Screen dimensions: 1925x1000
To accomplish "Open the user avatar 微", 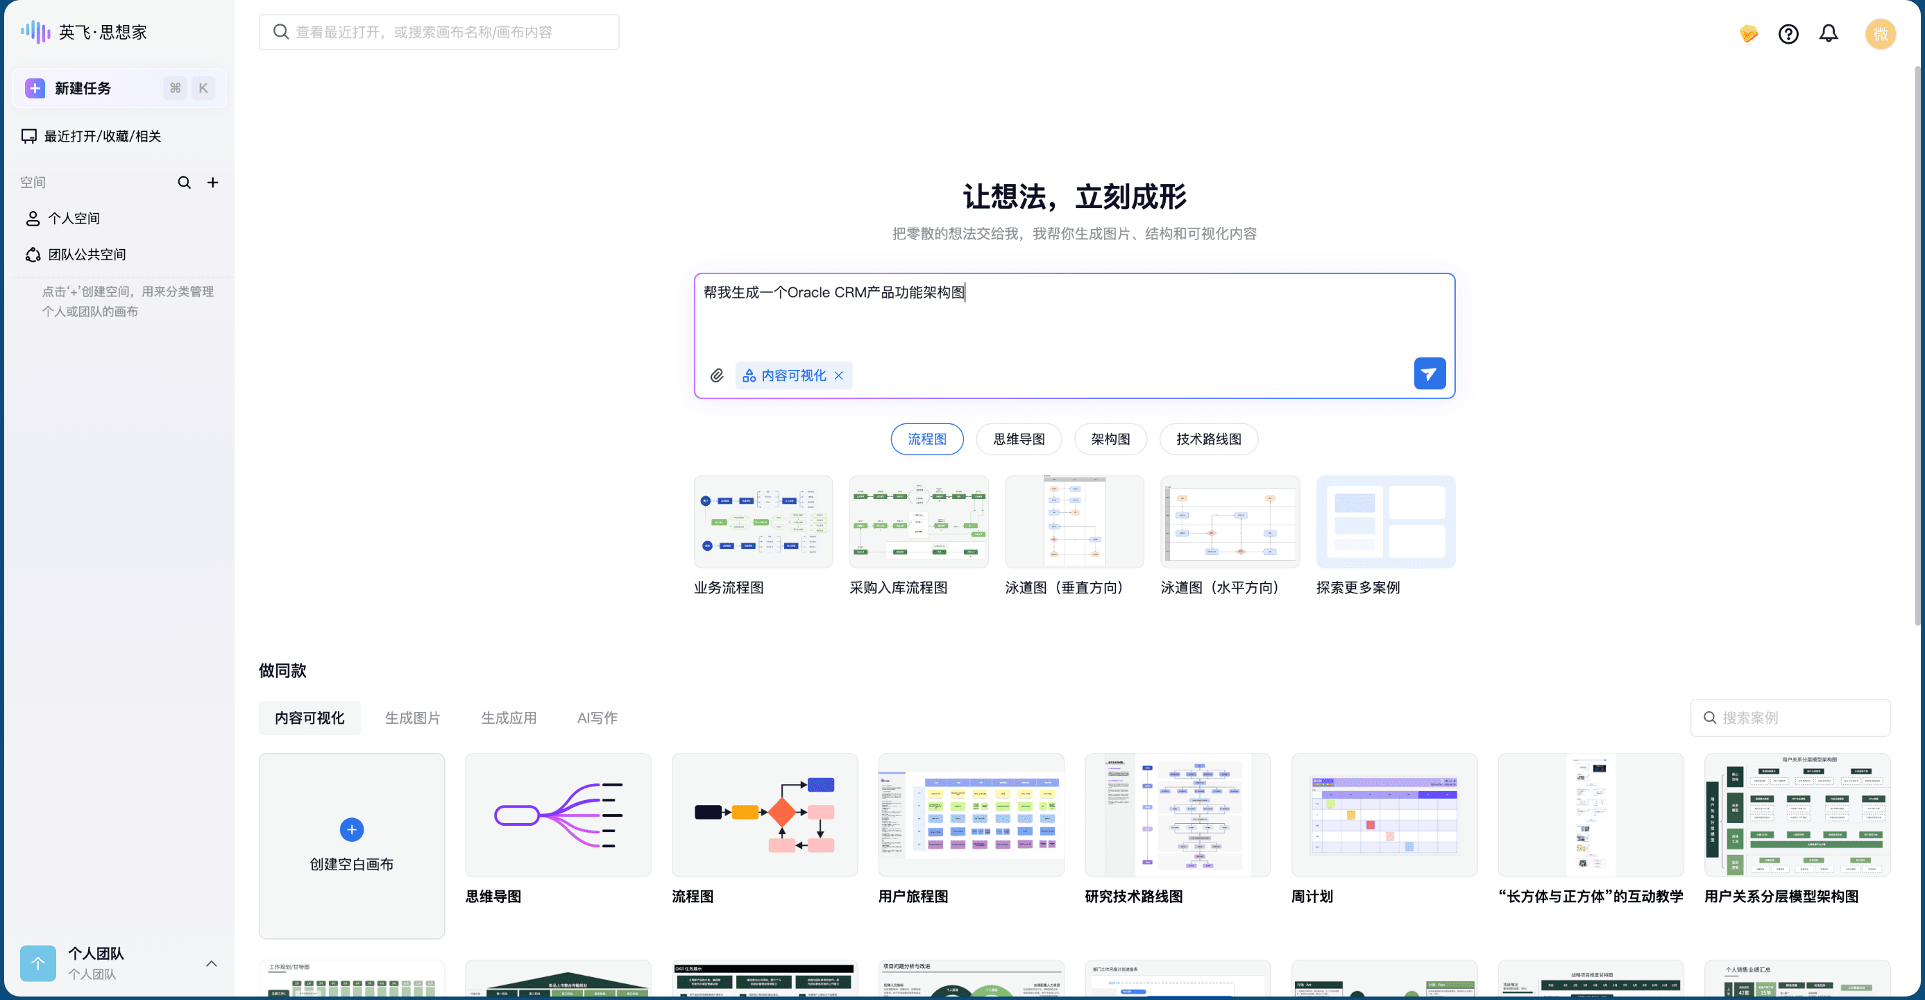I will pyautogui.click(x=1880, y=33).
